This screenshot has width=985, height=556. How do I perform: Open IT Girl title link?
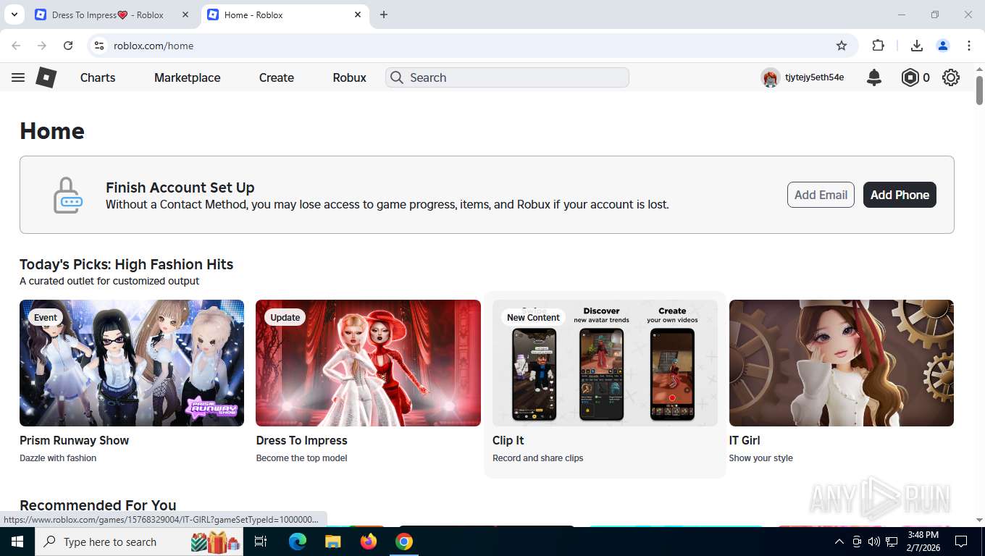coord(745,440)
